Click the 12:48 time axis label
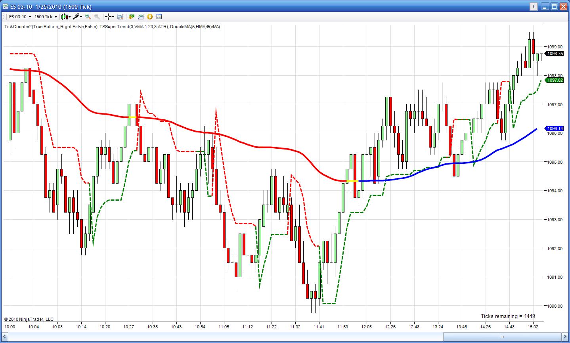 [x=414, y=327]
